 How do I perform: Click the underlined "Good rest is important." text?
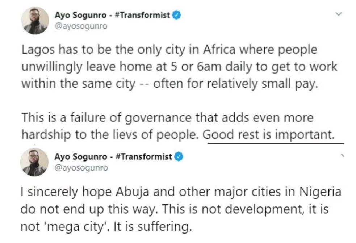(268, 134)
